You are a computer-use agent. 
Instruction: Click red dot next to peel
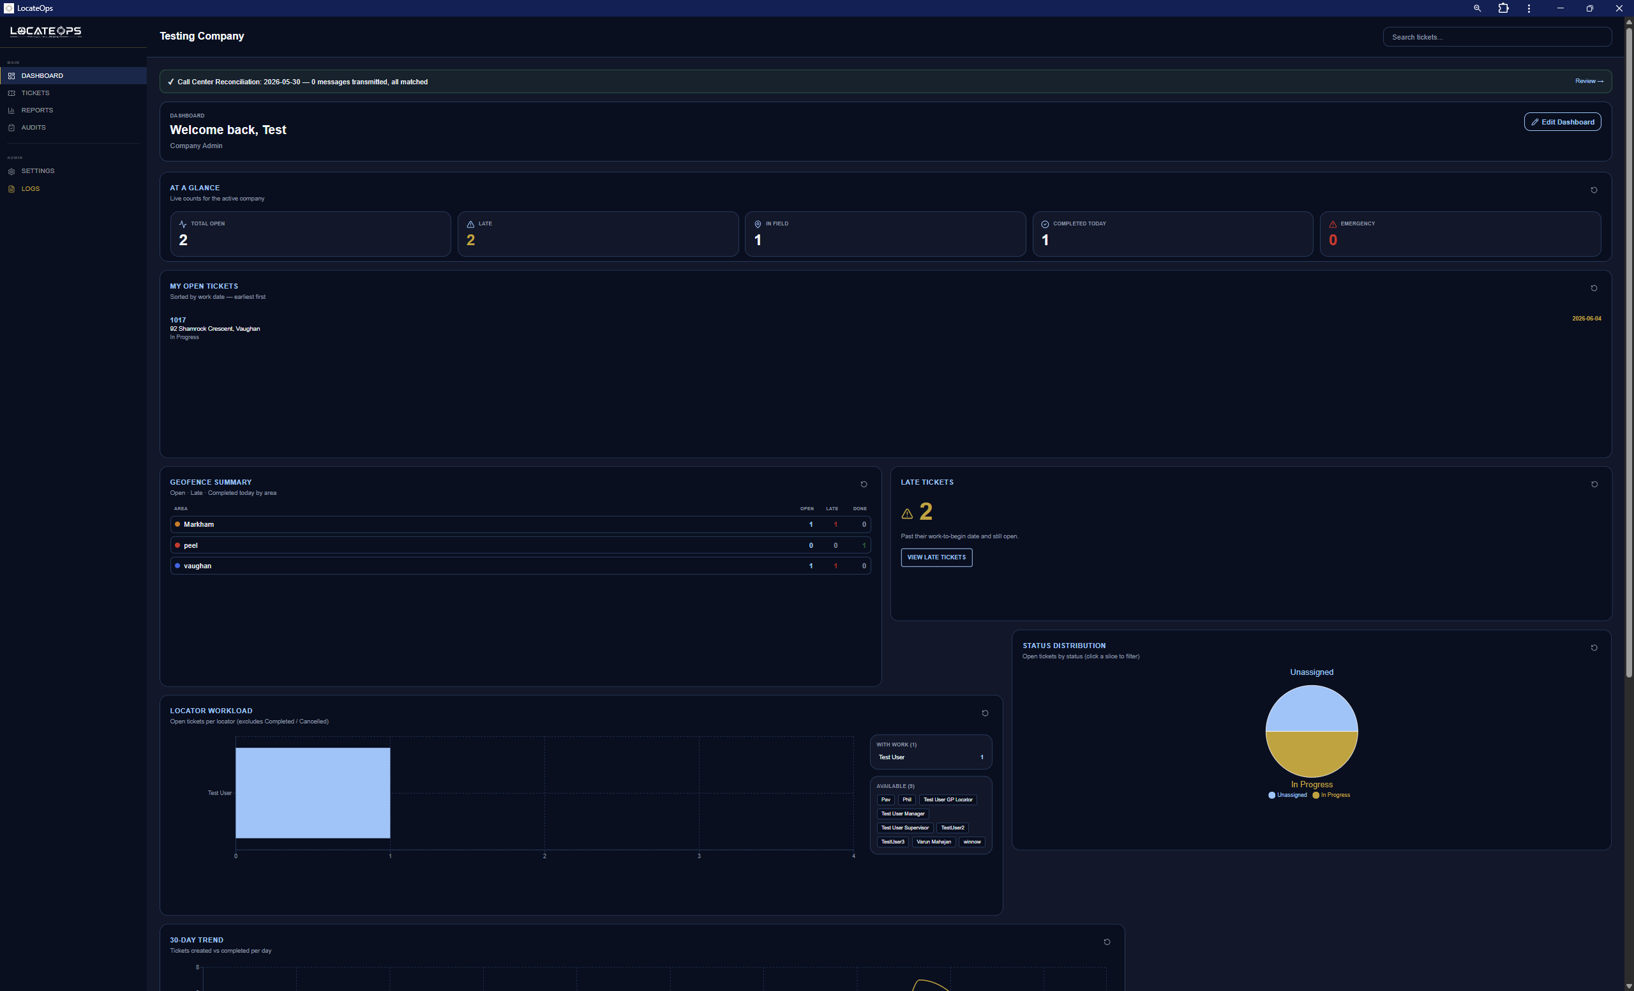coord(177,545)
